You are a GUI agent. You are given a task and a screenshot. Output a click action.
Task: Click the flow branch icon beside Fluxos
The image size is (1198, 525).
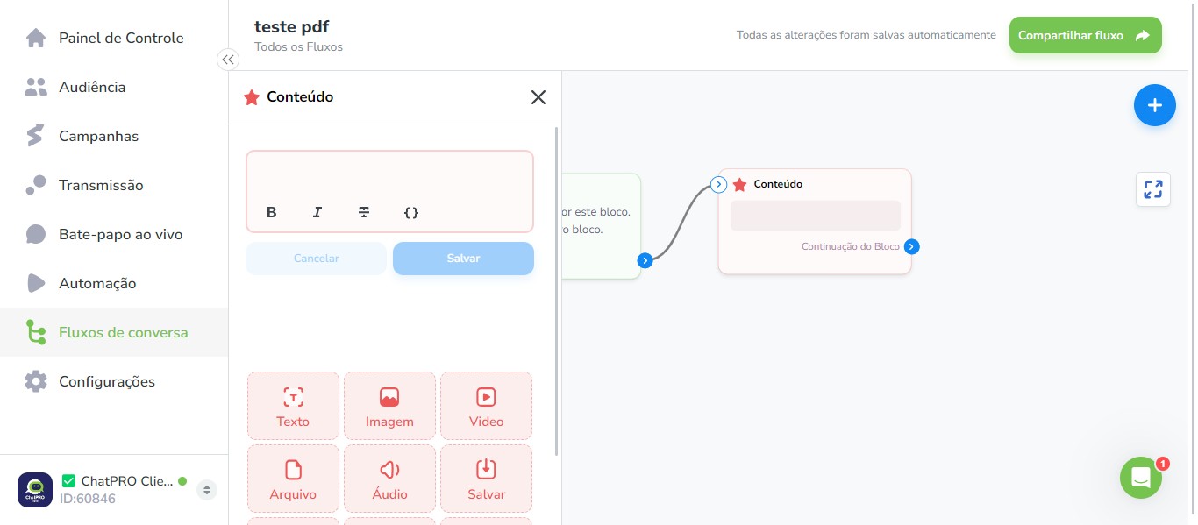[36, 332]
